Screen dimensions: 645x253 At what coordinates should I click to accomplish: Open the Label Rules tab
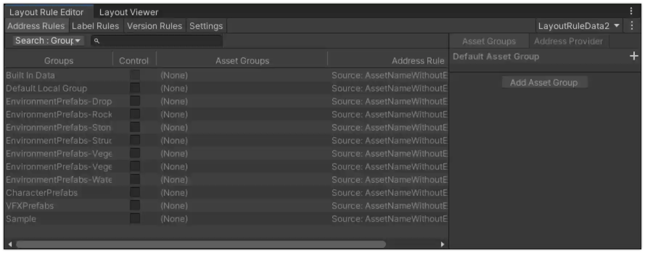pyautogui.click(x=95, y=25)
